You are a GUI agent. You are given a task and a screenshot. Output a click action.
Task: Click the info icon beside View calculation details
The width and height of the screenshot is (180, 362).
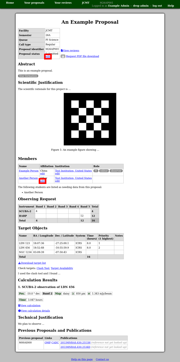[x=19, y=311]
